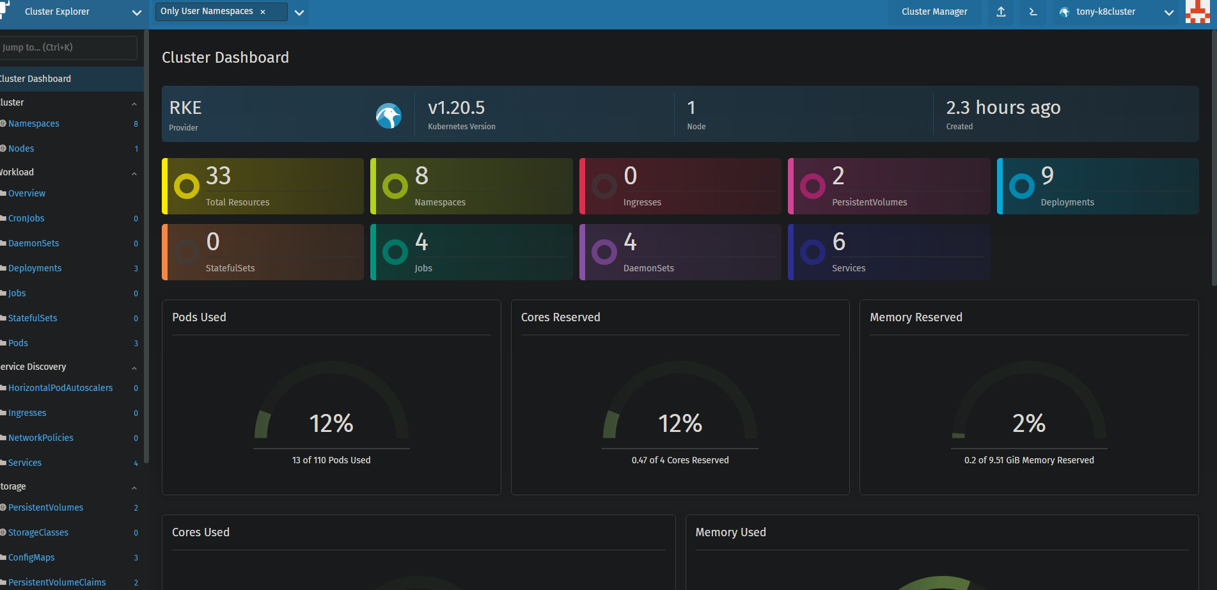This screenshot has width=1217, height=590.
Task: Focus the Jump to search field
Action: (x=67, y=47)
